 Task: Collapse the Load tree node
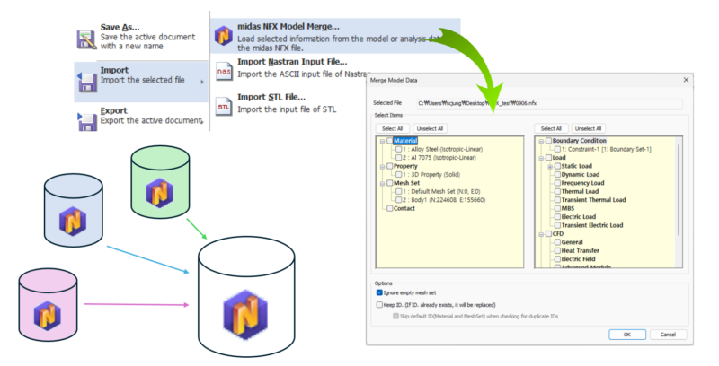[x=541, y=158]
